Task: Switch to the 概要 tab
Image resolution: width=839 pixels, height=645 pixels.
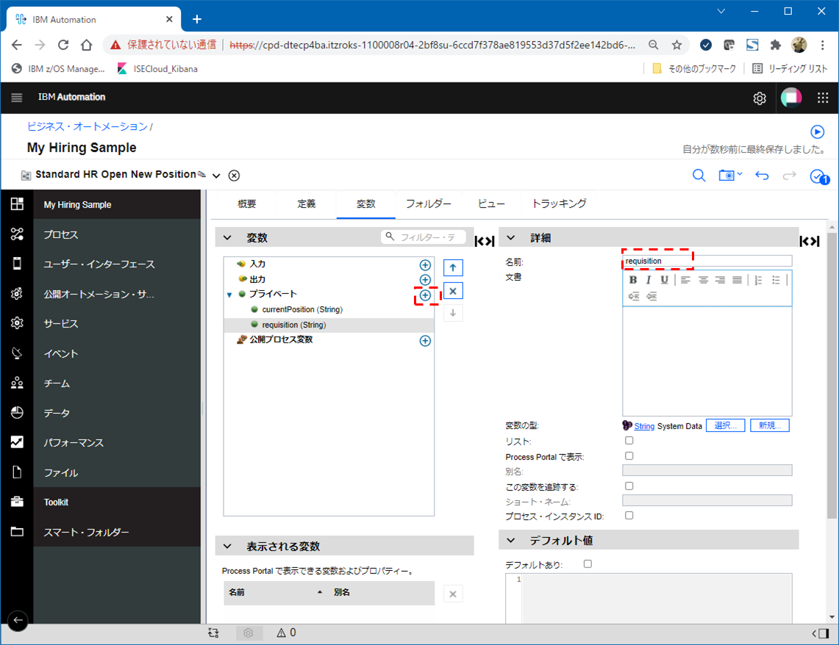Action: click(246, 204)
